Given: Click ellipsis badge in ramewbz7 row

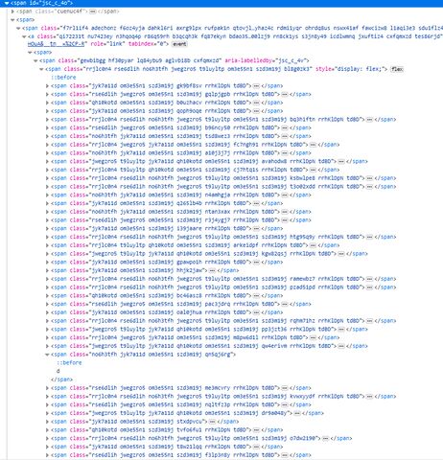Looking at the screenshot, I should click(x=369, y=279).
